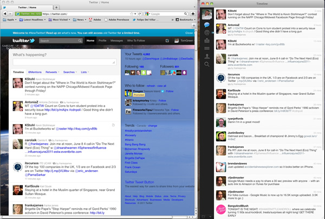
Task: Click BangsAndBlush pink avatar in Timeline app
Action: click(x=221, y=210)
